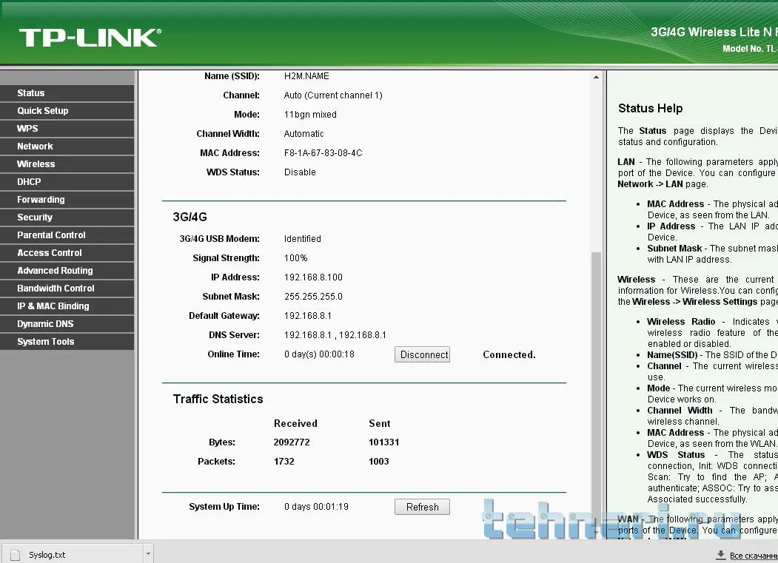Image resolution: width=778 pixels, height=563 pixels.
Task: Click the sent packets value 1003
Action: pos(378,462)
